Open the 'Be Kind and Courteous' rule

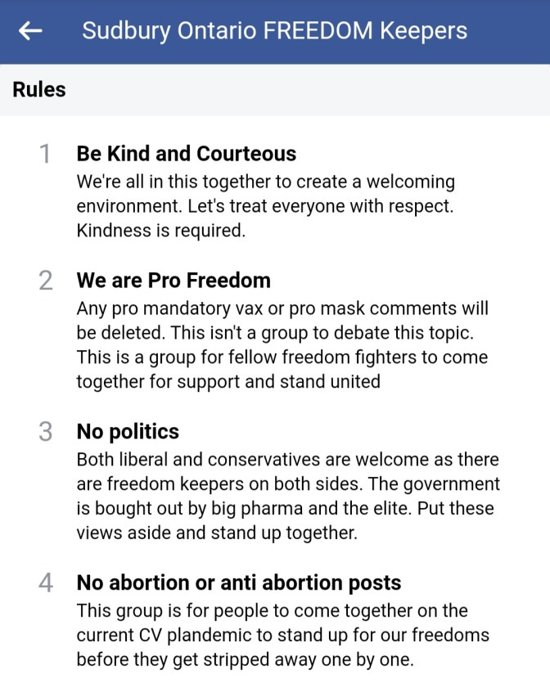point(187,154)
